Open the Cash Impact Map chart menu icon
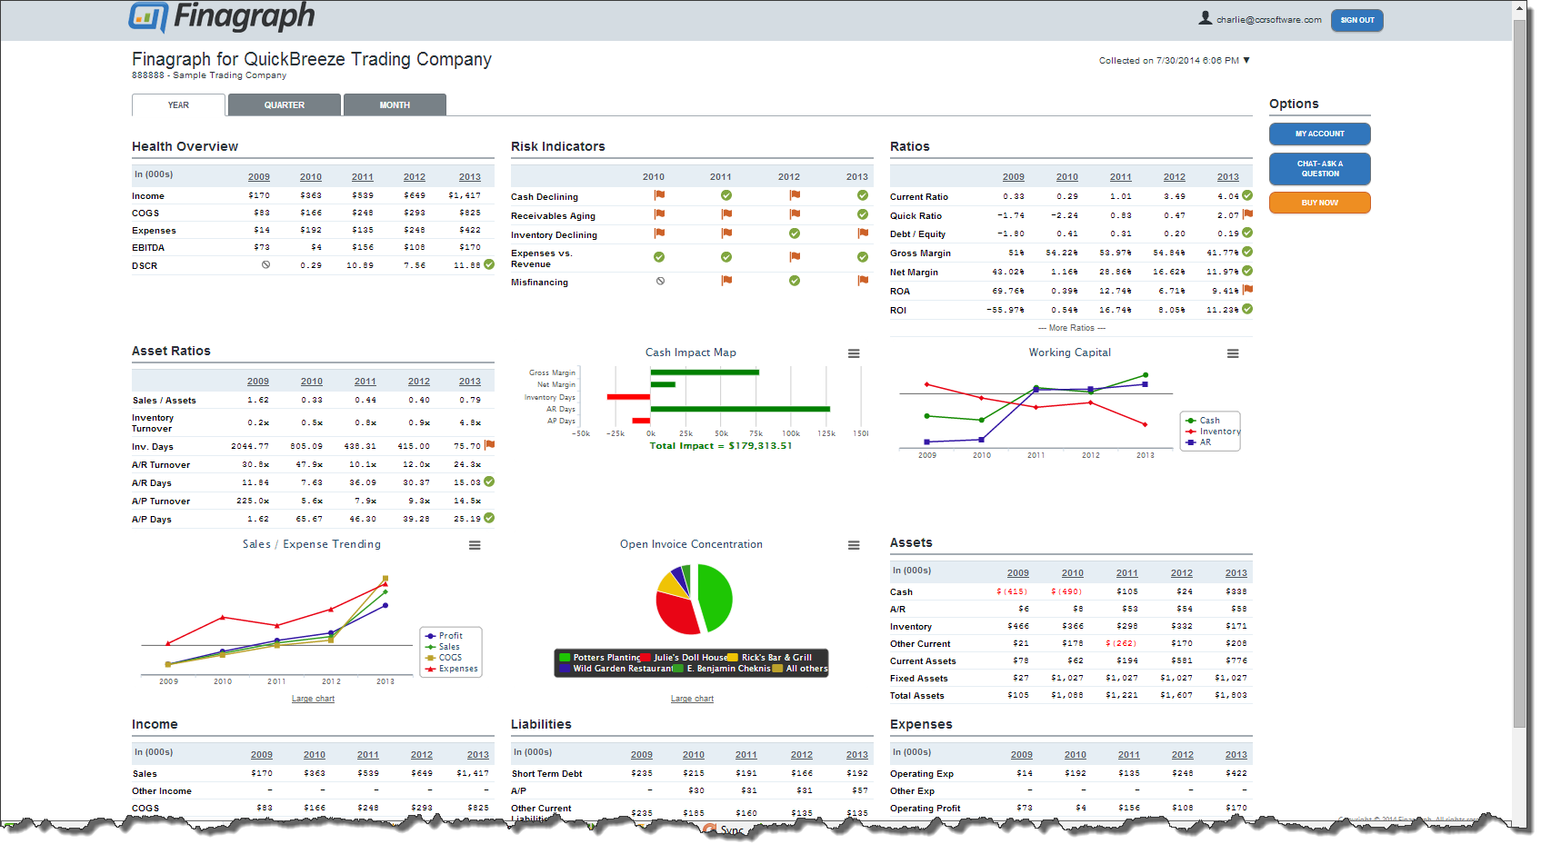Screen dimensions: 1541x854 [x=854, y=353]
